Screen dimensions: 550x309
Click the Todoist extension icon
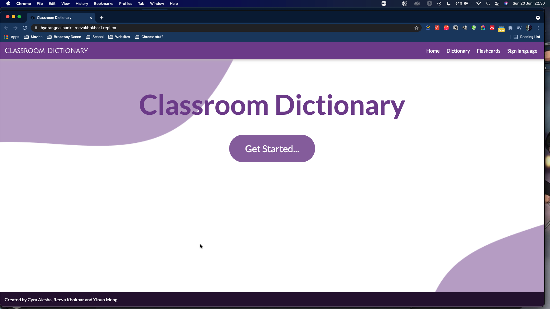437,28
